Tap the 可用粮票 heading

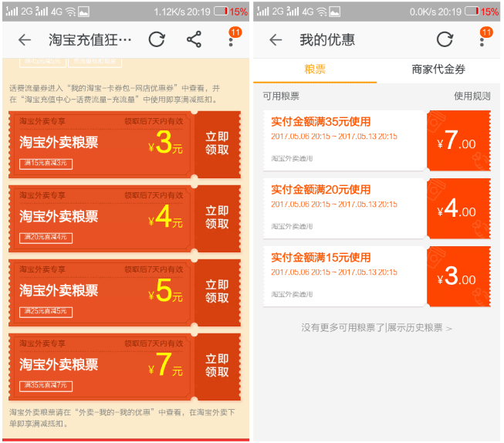(281, 96)
